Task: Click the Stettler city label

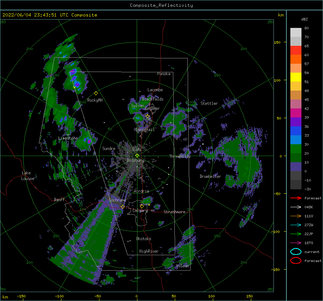Action: click(x=209, y=103)
